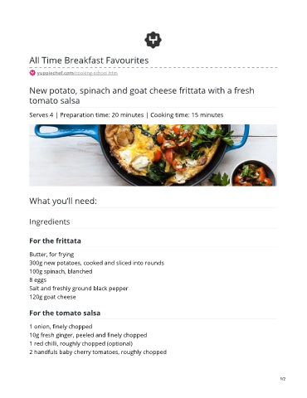Click the salsa bowl in the photo
Viewport: 307px width, 398px height.
pos(254,173)
